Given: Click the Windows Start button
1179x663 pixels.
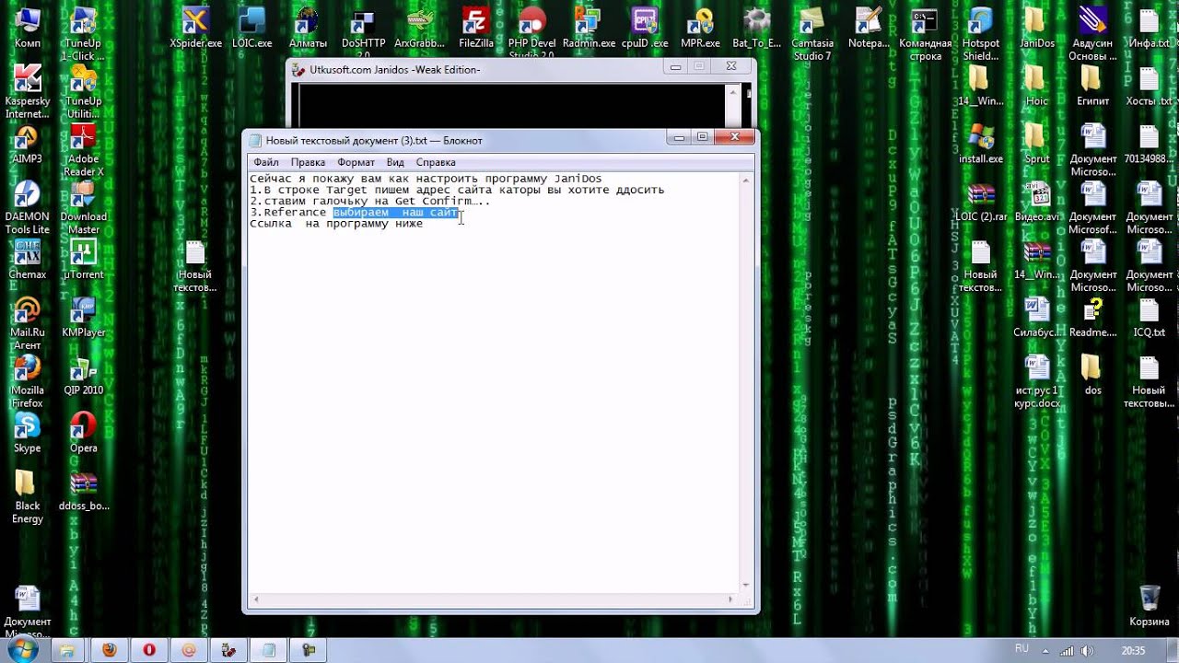Looking at the screenshot, I should [22, 650].
